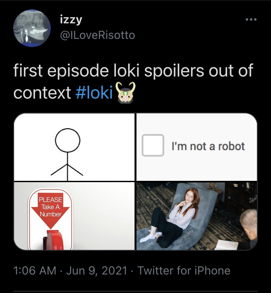Click the open notebook in the photo
Screen dimensions: 271x293
pyautogui.click(x=226, y=245)
